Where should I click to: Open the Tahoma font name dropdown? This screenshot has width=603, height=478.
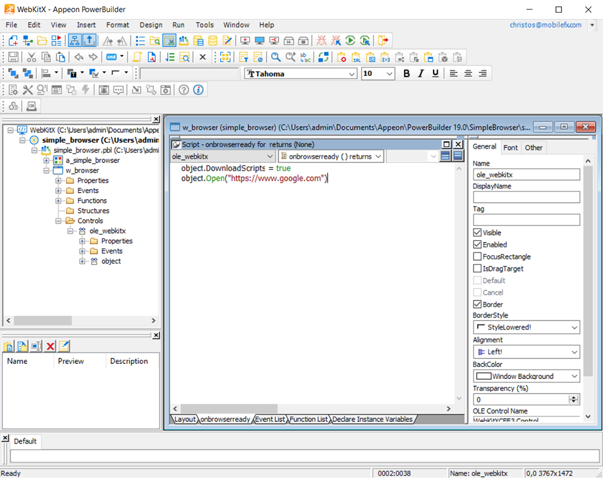(352, 74)
